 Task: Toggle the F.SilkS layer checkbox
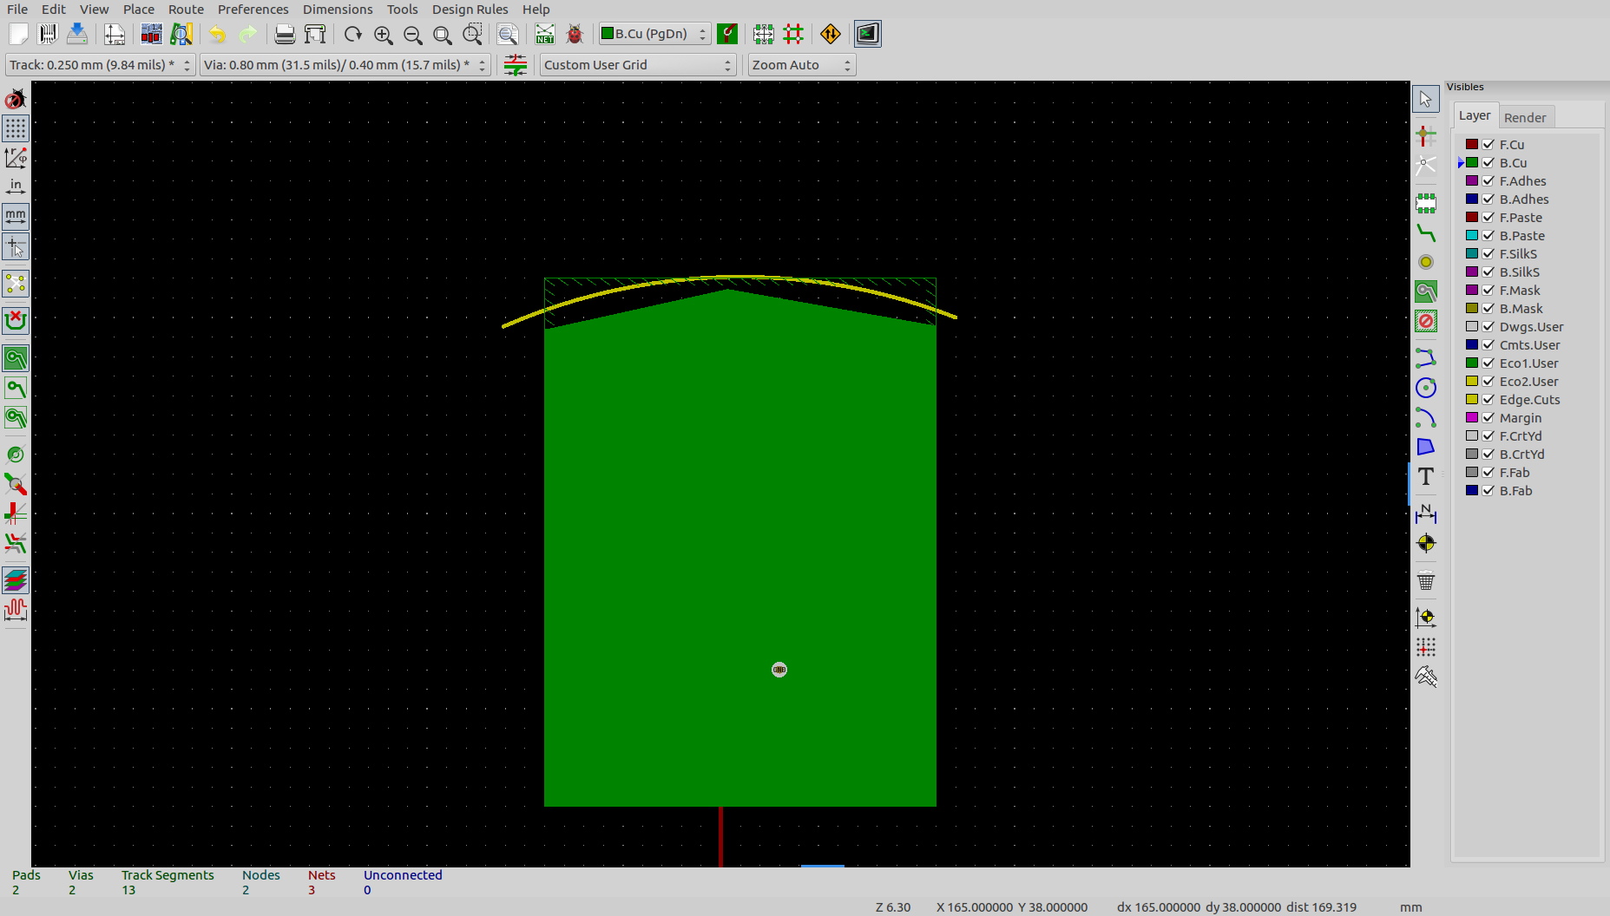pos(1488,254)
